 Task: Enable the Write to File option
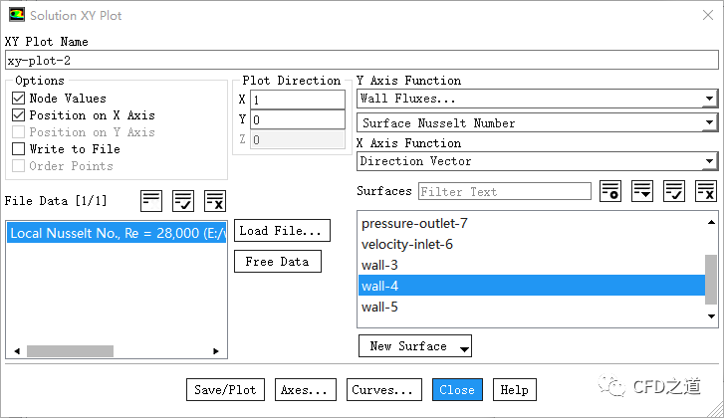click(19, 149)
